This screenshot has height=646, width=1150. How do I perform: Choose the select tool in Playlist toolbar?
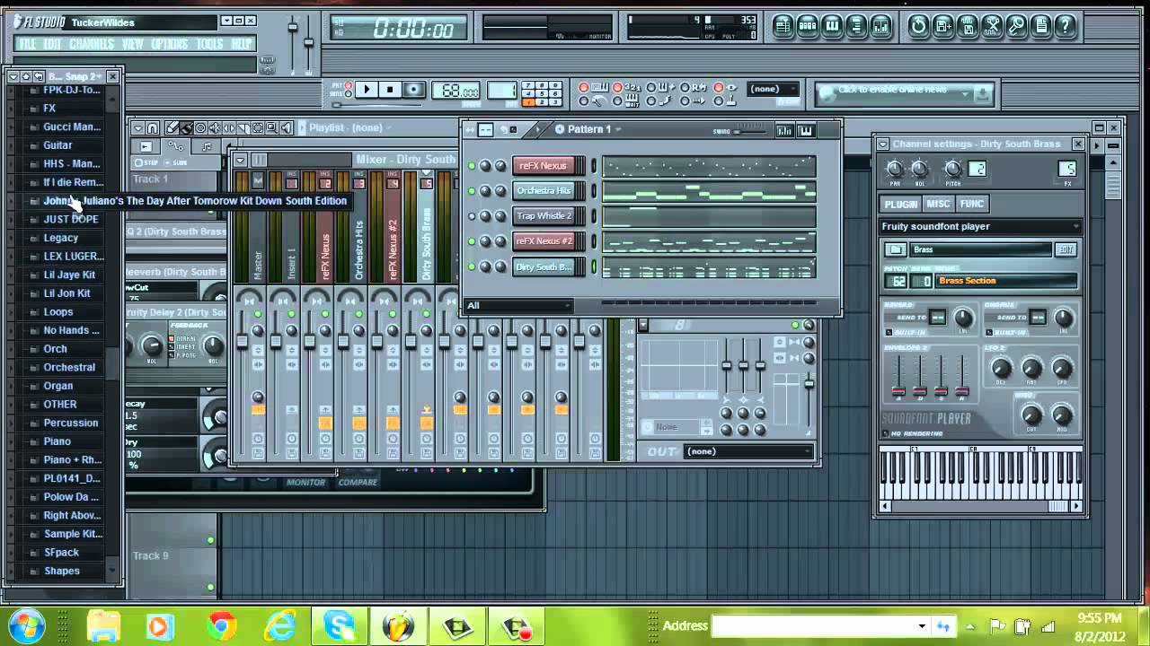258,128
